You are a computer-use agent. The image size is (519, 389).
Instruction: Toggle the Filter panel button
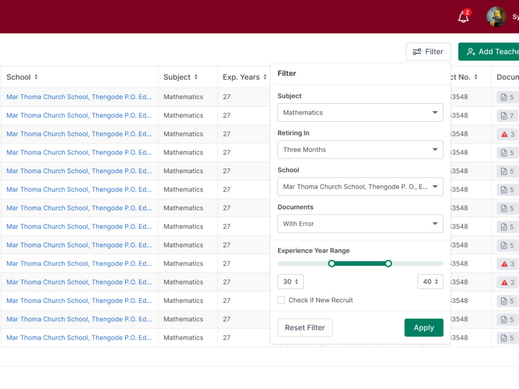point(428,51)
